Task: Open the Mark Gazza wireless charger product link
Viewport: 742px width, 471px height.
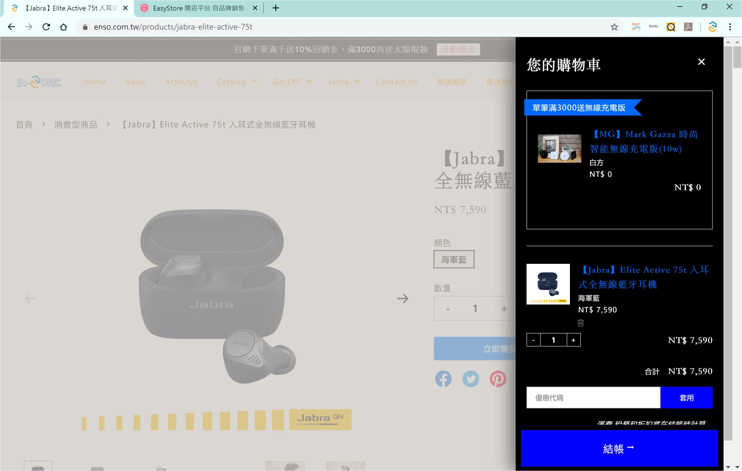Action: point(644,142)
